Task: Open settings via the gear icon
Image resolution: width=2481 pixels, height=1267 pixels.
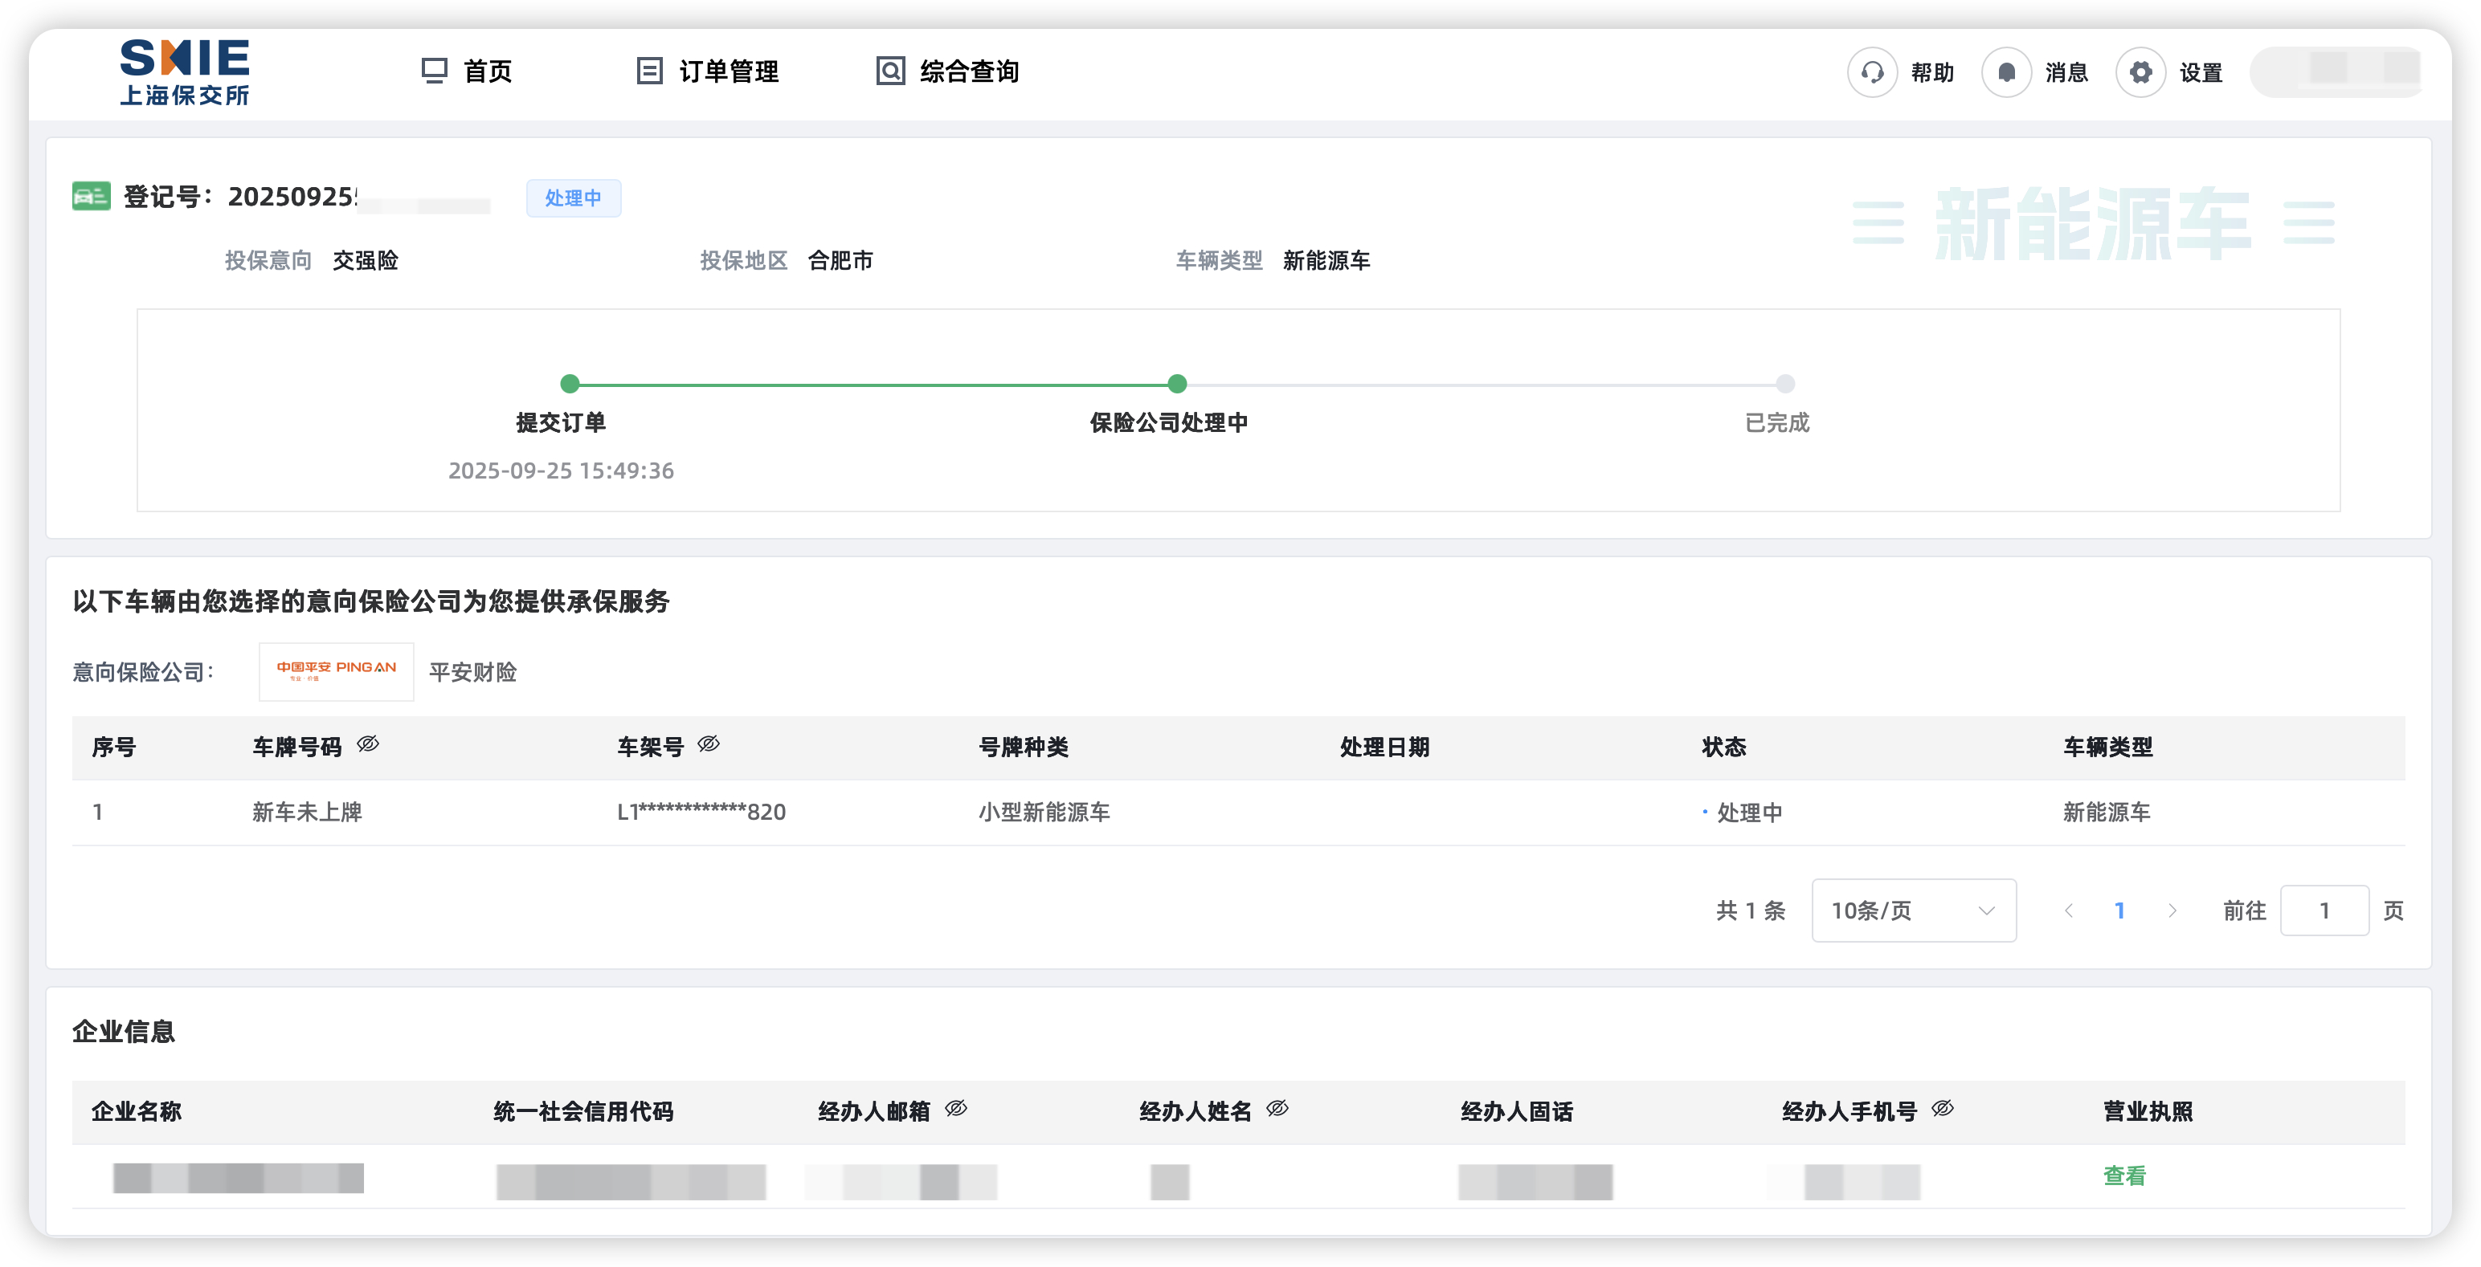Action: 2140,72
